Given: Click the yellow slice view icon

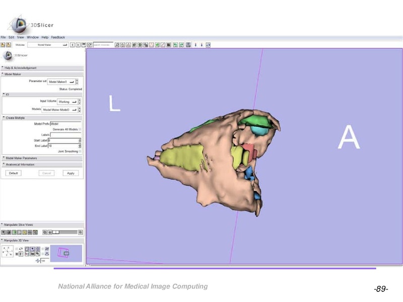Looking at the screenshot, I should click(25, 233).
